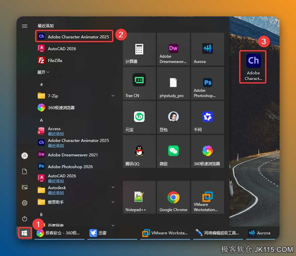This screenshot has height=256, width=296.
Task: Open the Windows Start button
Action: point(24,233)
